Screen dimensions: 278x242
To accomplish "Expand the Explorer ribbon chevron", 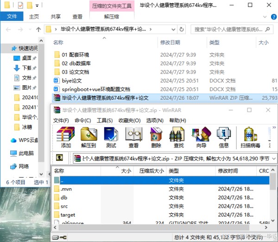I will pos(265,17).
